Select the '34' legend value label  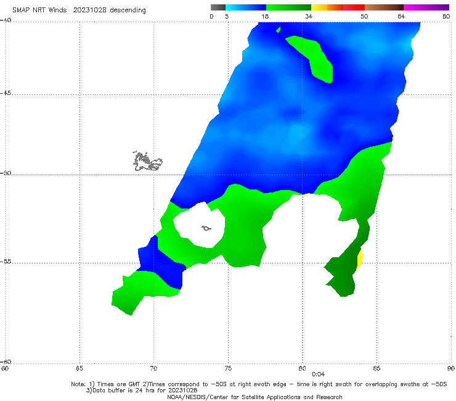click(x=309, y=16)
